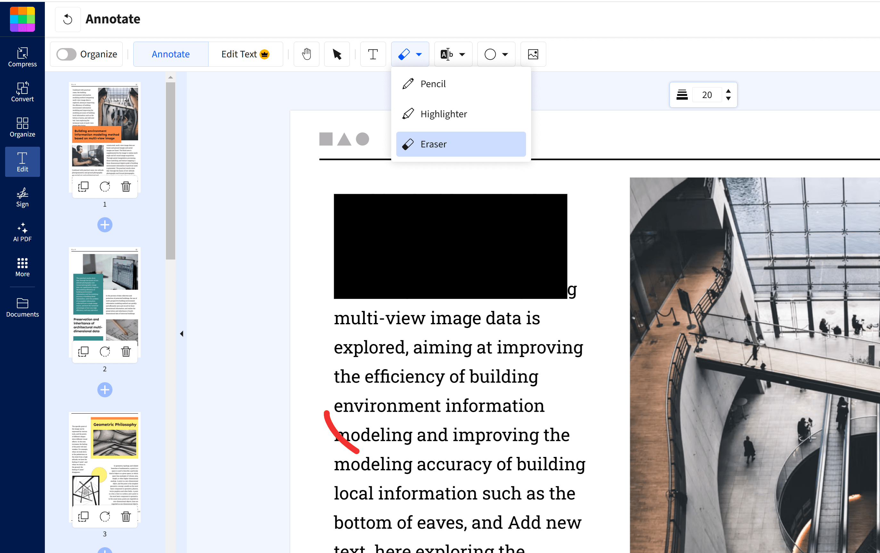Open the image insertion tool
Screen dimensions: 880x553
pos(532,54)
